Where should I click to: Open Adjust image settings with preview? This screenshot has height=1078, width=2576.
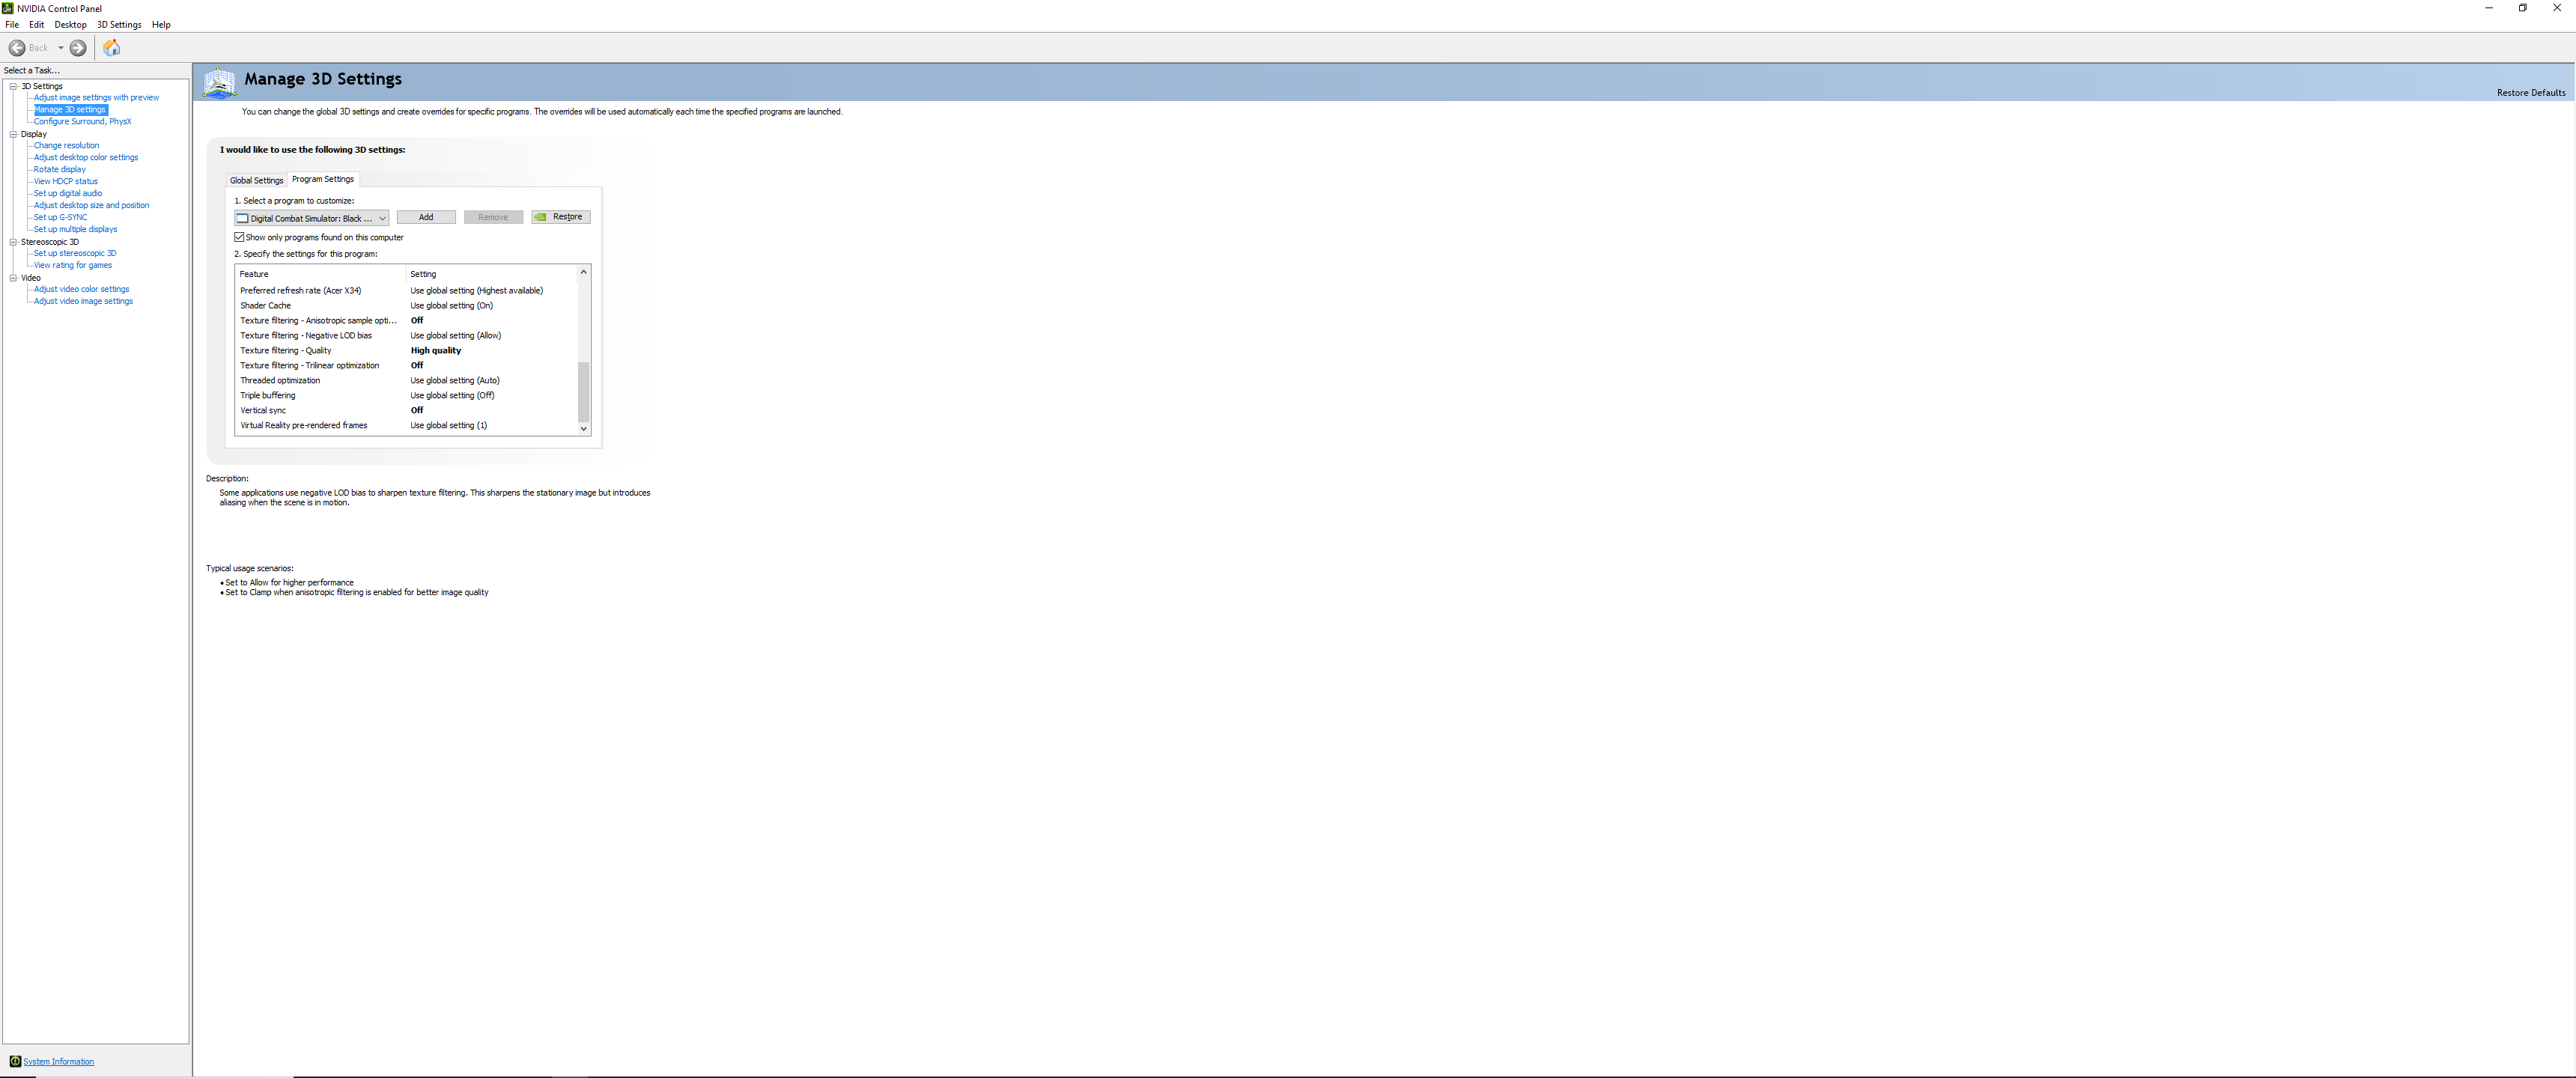[96, 98]
